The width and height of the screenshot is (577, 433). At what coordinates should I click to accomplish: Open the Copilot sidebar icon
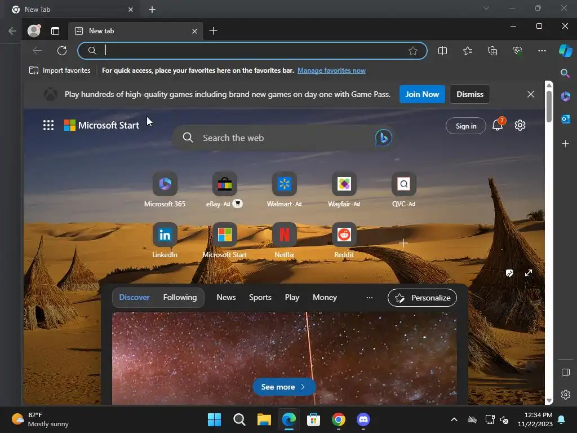coord(566,50)
